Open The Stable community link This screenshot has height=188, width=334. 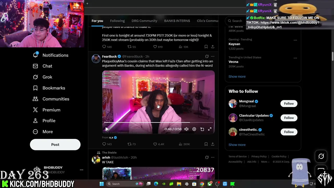click(x=109, y=152)
